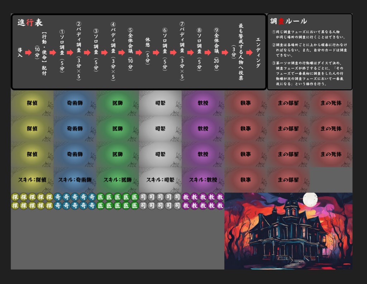This screenshot has width=367, height=284.
Task: Click investigation rule ③ text
Action: [308, 73]
